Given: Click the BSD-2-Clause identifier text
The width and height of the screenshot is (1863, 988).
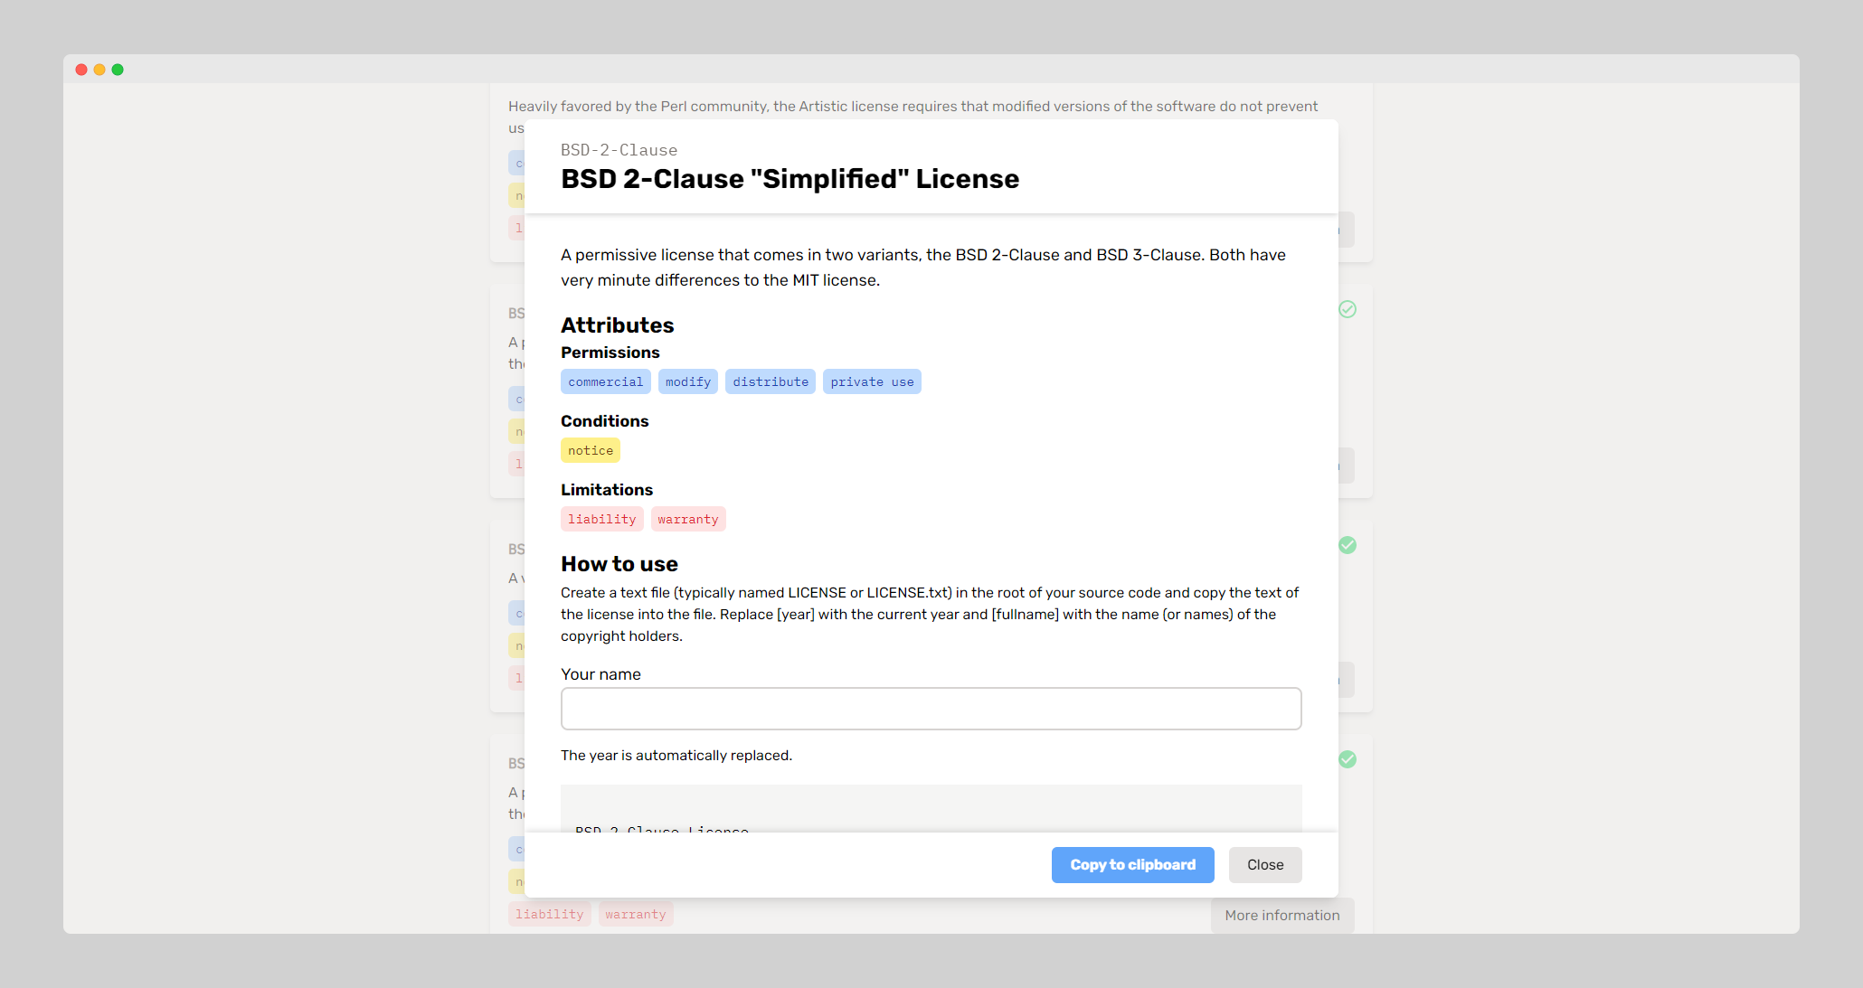Looking at the screenshot, I should (619, 150).
